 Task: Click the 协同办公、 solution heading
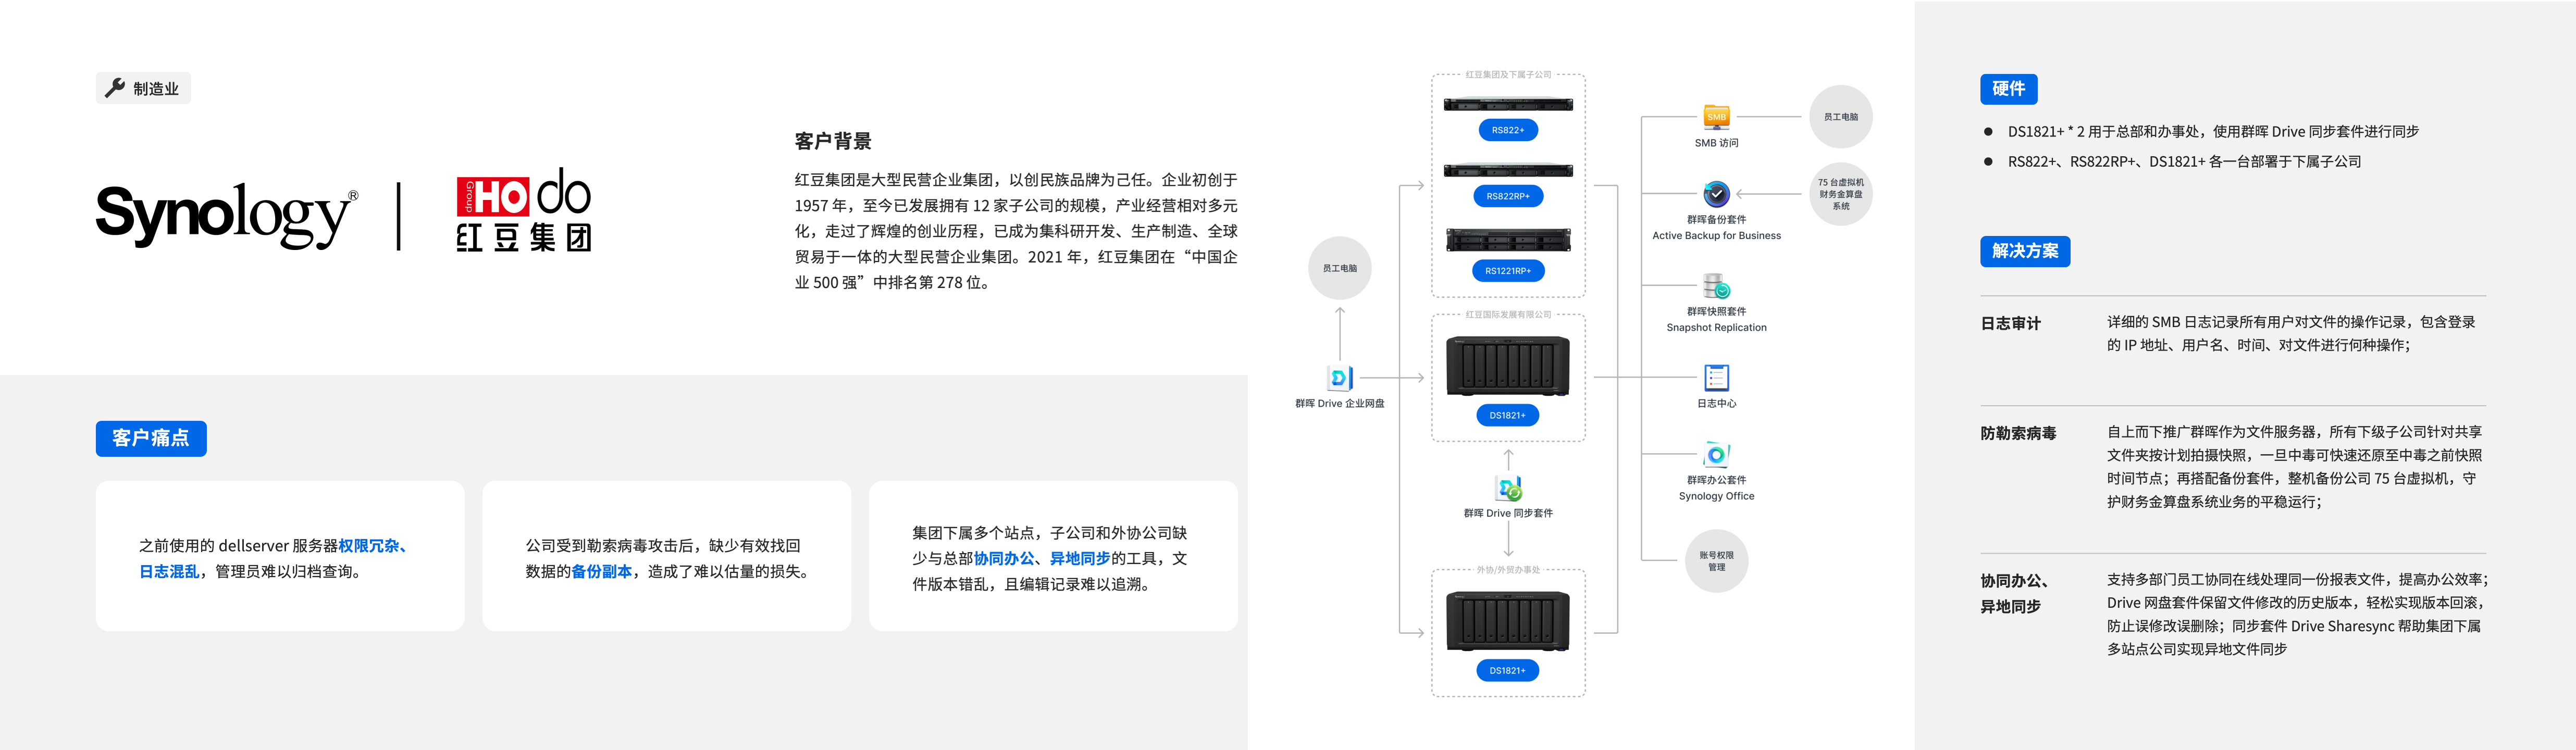(2014, 581)
